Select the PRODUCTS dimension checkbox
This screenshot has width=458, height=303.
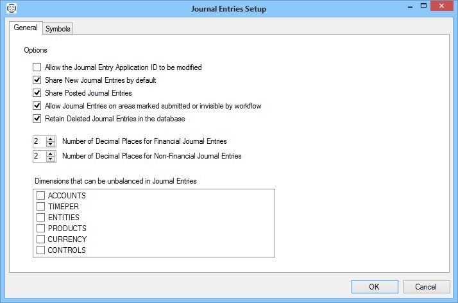pyautogui.click(x=41, y=229)
